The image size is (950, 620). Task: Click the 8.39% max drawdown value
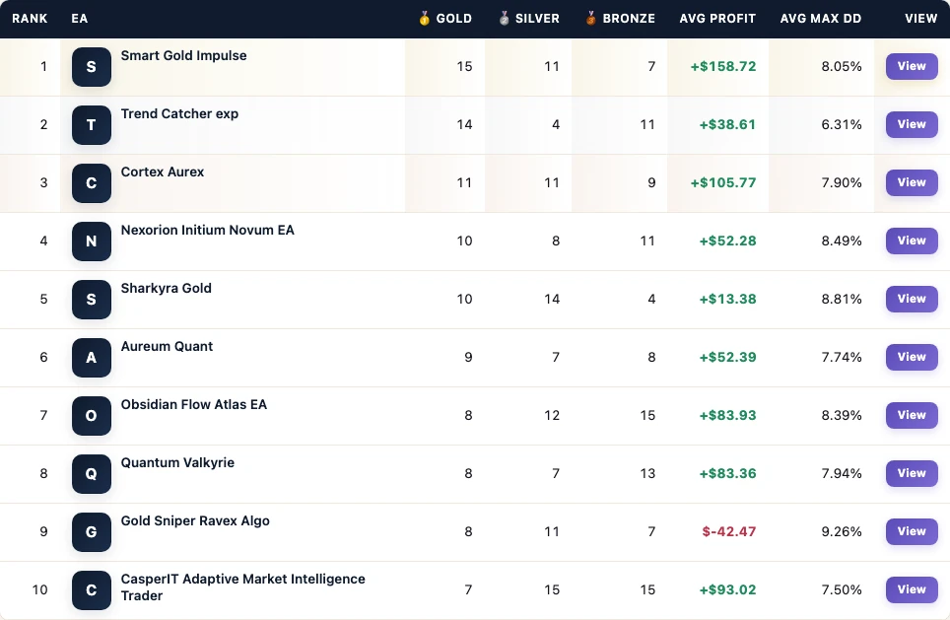pos(842,416)
